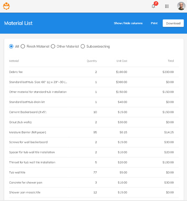This screenshot has height=201, width=187.
Task: Click Cement Backerboard (3x5') row
Action: (x=94, y=112)
